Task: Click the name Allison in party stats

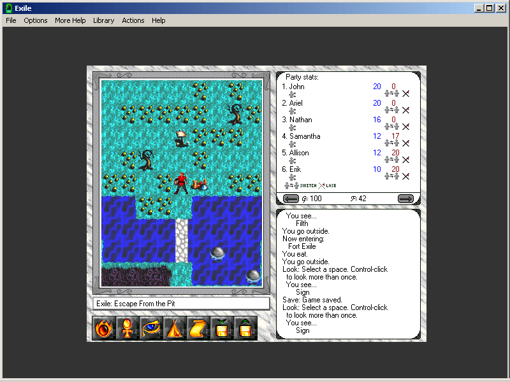Action: coord(299,153)
